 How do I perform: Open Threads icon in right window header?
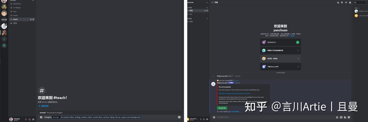click(338, 2)
